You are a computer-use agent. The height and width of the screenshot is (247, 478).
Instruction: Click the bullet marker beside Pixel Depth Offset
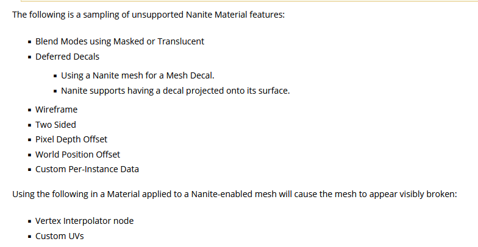(x=29, y=140)
